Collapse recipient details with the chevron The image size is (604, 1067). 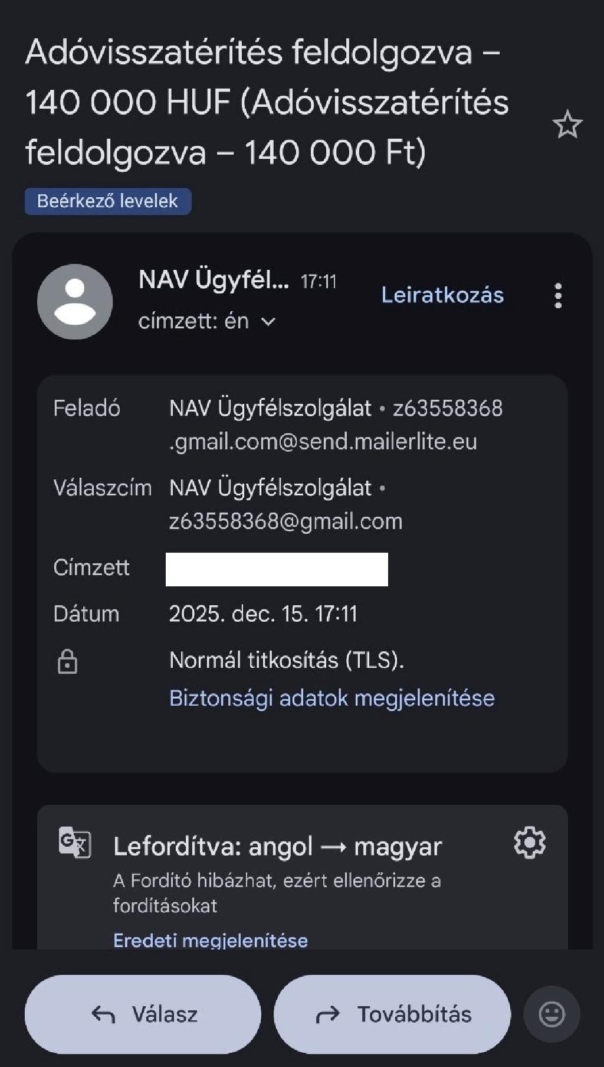[x=268, y=322]
